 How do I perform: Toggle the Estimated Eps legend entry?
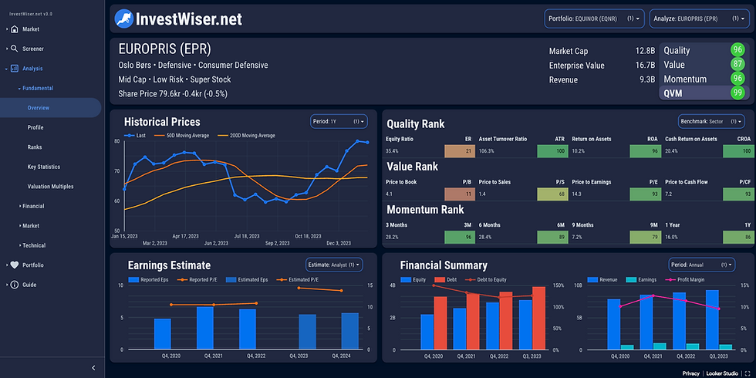[x=246, y=279]
